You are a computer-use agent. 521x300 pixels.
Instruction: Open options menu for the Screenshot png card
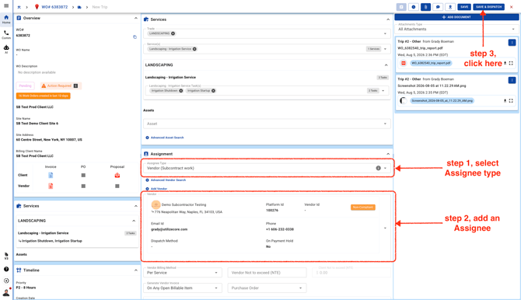512,80
